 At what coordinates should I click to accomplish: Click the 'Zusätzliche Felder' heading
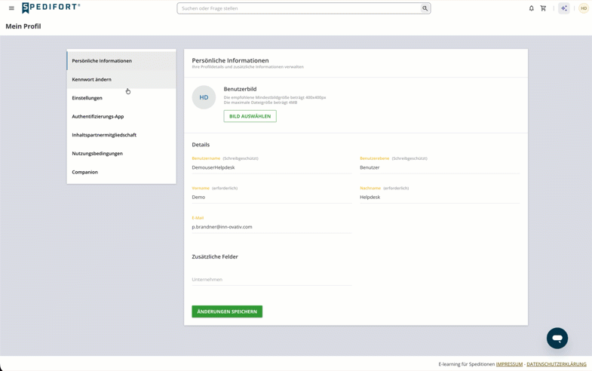coord(215,256)
